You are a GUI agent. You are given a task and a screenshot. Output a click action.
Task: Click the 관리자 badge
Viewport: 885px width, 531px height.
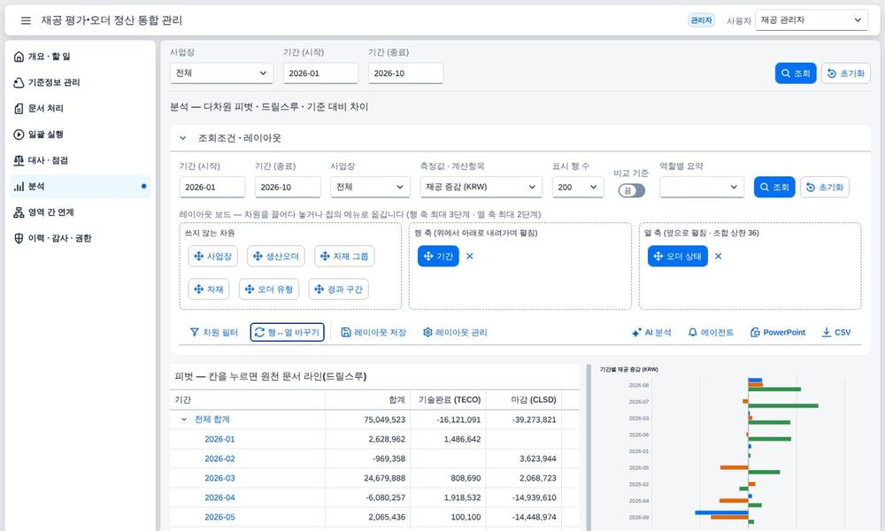click(701, 20)
